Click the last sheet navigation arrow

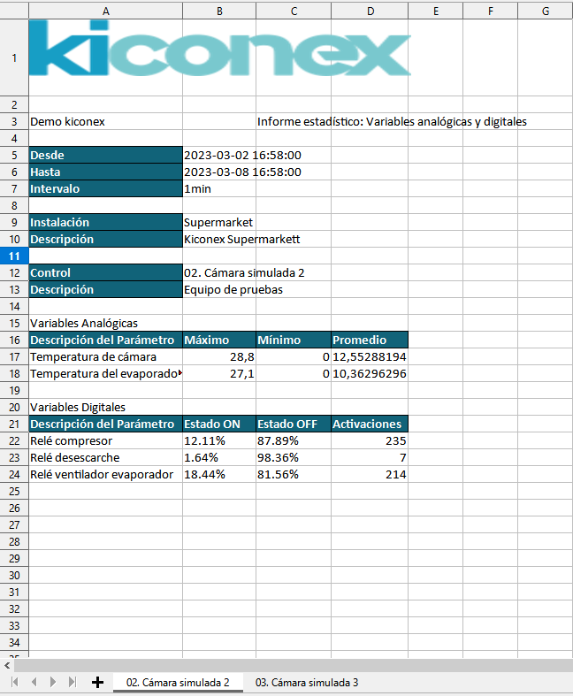click(x=73, y=683)
